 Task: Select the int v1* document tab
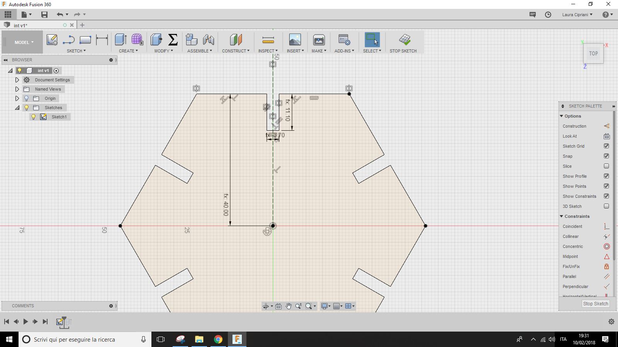coord(38,25)
